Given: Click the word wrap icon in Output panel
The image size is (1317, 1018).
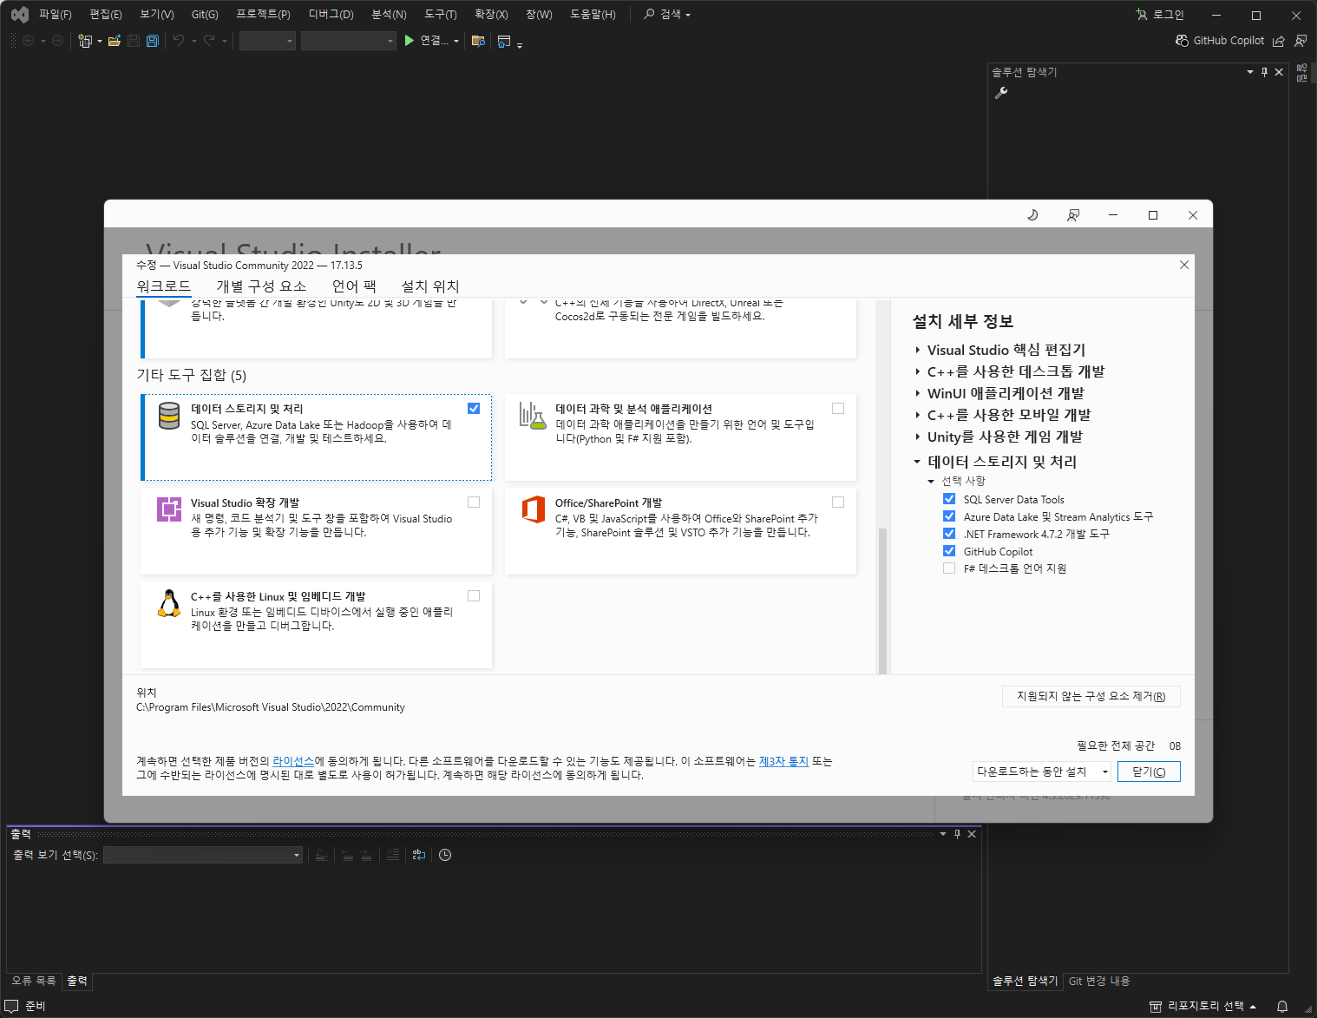Looking at the screenshot, I should (419, 855).
